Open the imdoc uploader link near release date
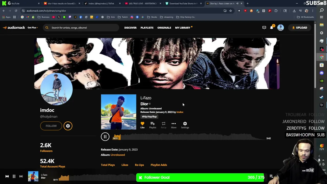Screen dimensions: 327x184 point(180,112)
